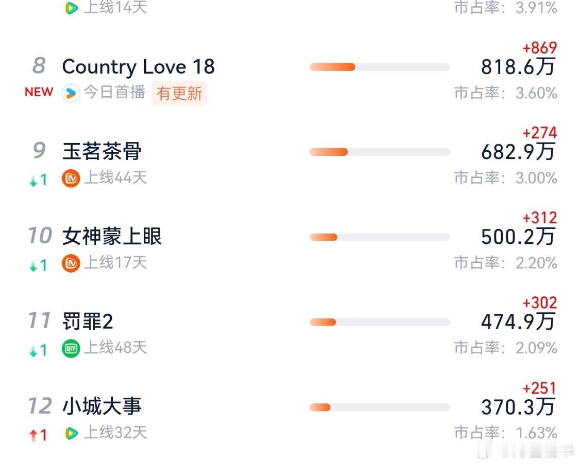Open the 罚罪2 entry

click(x=88, y=322)
